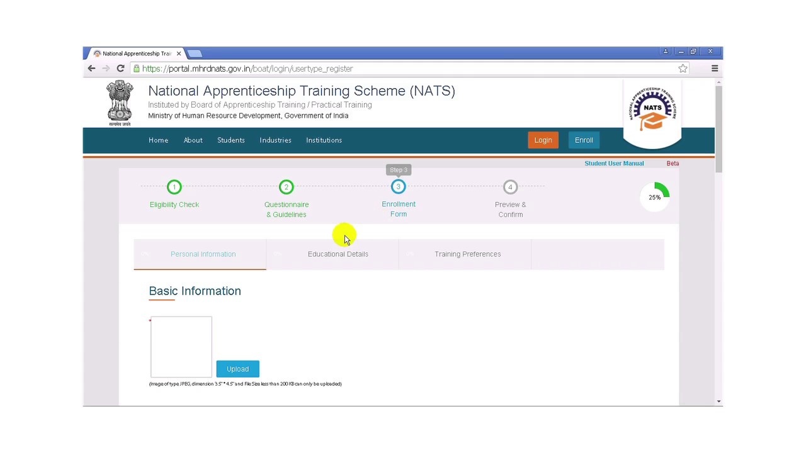Click the India national emblem logo
This screenshot has height=453, width=806.
click(120, 104)
